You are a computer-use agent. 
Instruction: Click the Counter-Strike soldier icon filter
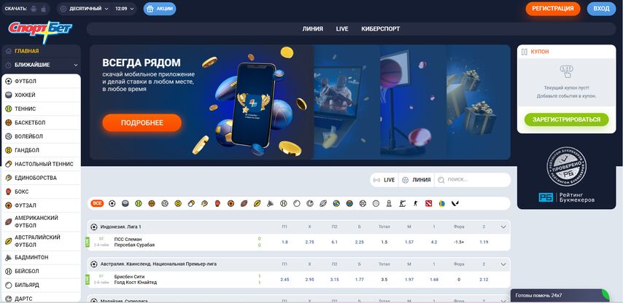click(415, 203)
